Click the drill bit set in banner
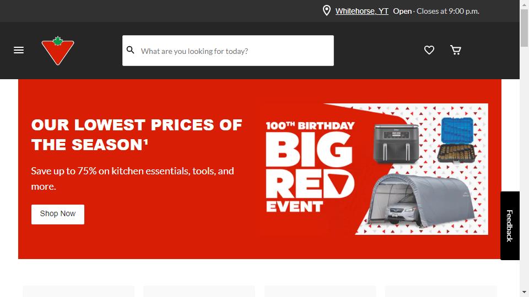The image size is (529, 297). pyautogui.click(x=457, y=140)
